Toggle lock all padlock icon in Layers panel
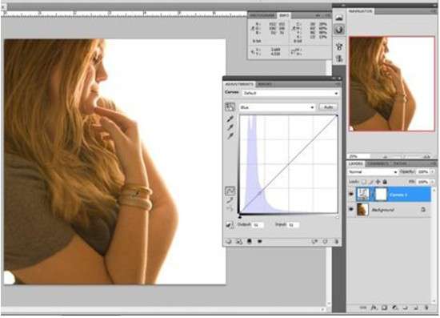Screen dimensions: 440x318 (385, 182)
